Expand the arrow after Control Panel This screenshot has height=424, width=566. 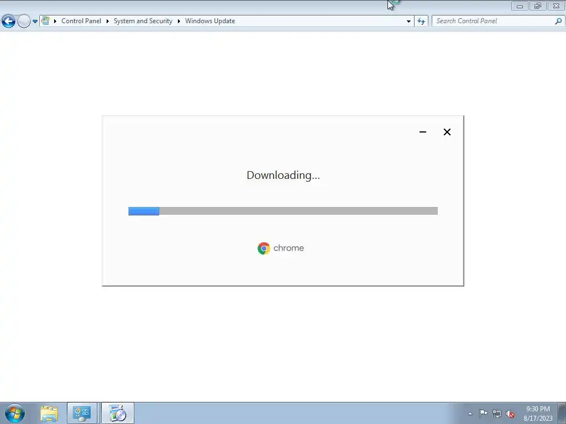108,21
